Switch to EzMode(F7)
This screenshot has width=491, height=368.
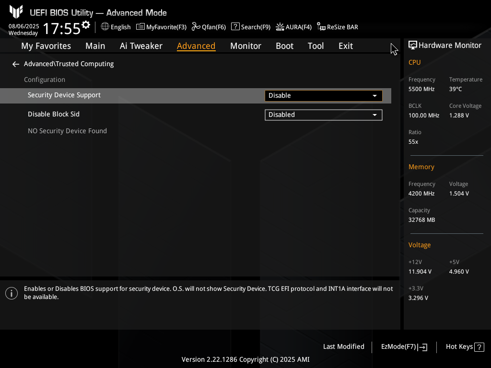404,347
